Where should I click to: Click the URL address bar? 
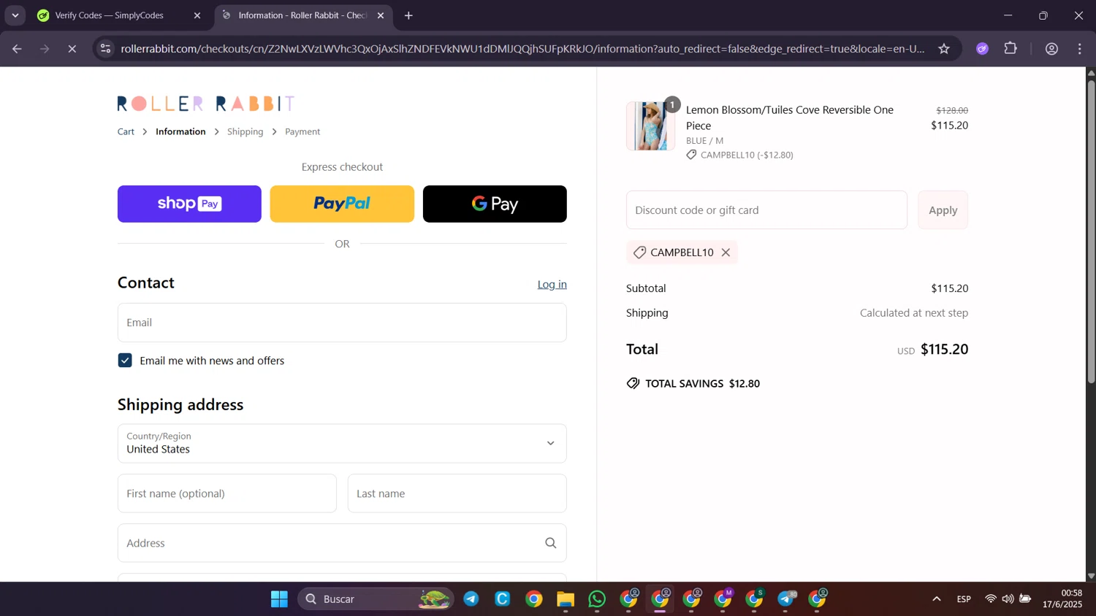tap(522, 49)
